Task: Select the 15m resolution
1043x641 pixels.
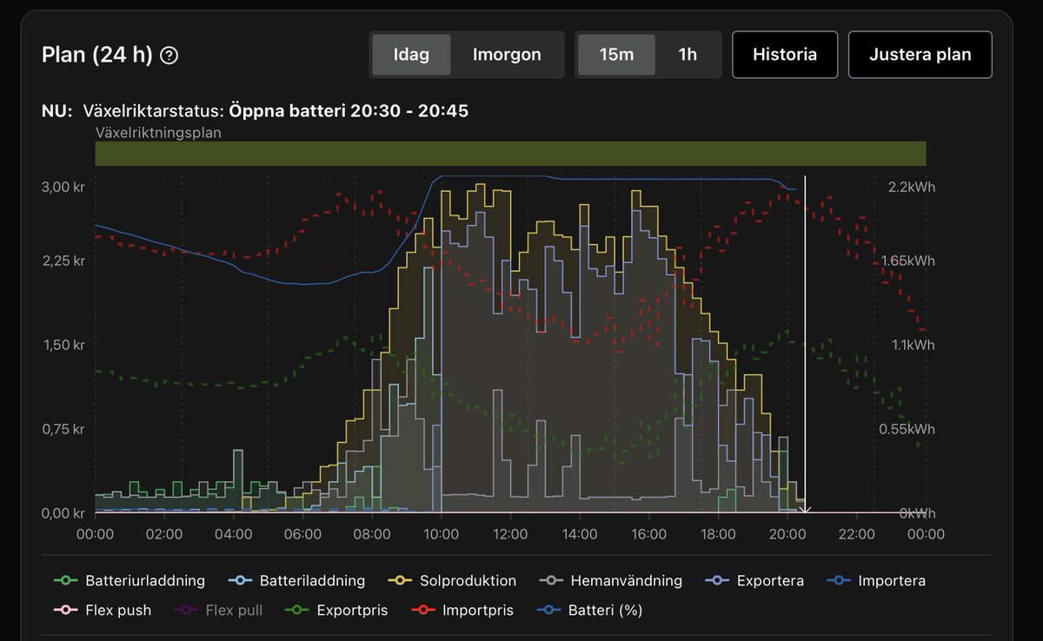Action: 616,55
